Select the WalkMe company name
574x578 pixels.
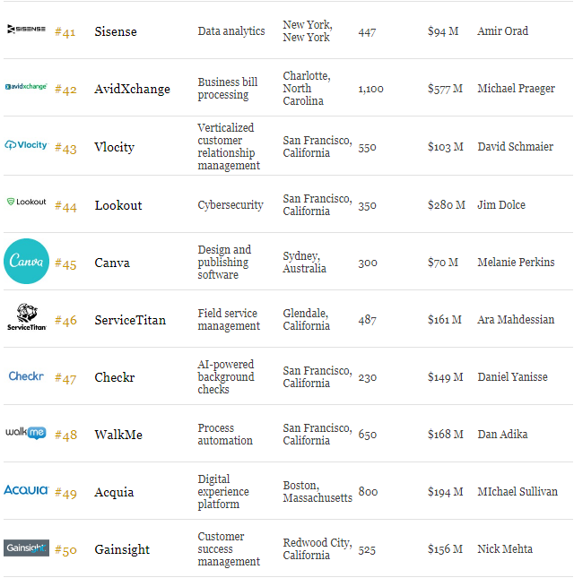click(x=118, y=435)
